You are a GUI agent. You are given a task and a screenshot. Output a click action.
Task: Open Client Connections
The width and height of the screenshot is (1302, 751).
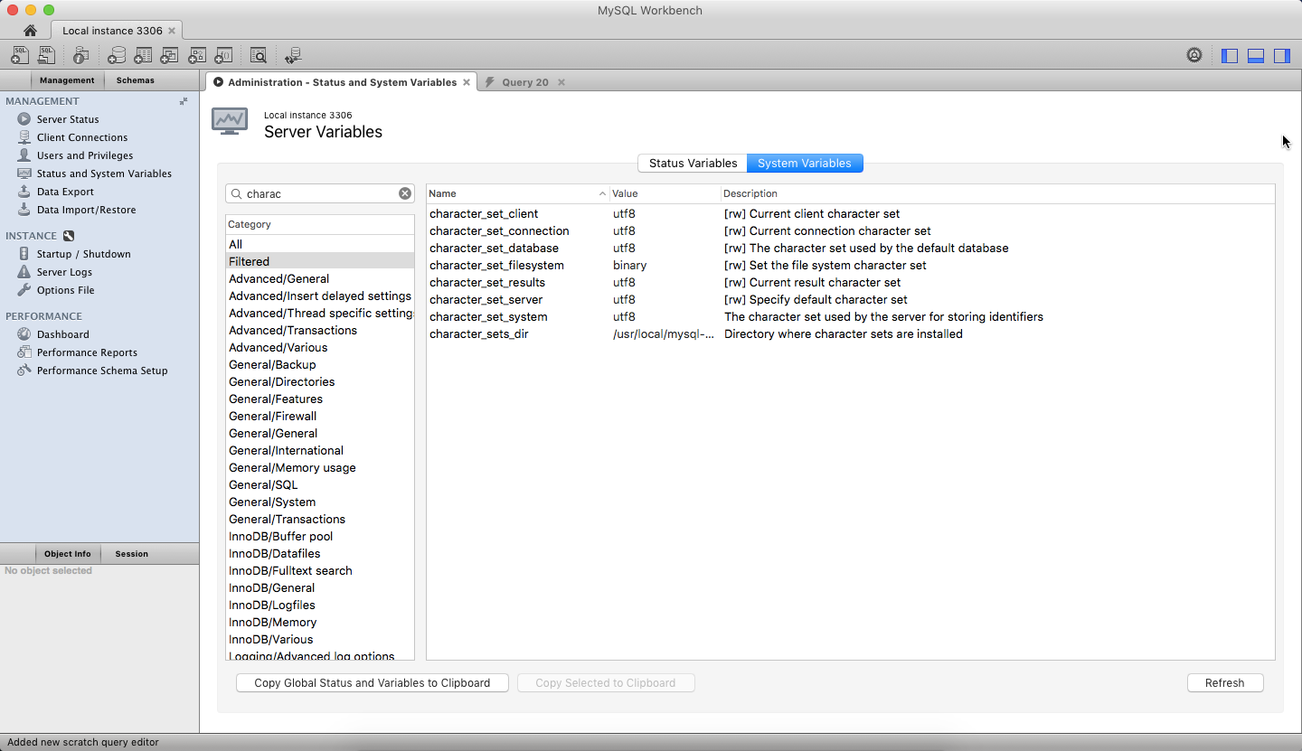(82, 137)
